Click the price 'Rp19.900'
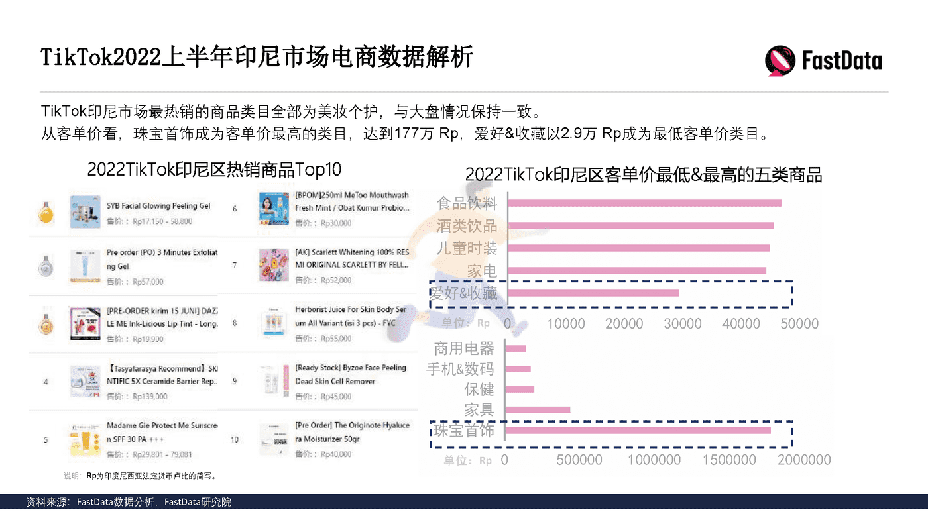Viewport: 928px width, 522px height. (x=148, y=339)
